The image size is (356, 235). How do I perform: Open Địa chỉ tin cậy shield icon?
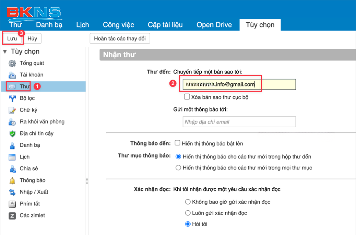pos(12,133)
